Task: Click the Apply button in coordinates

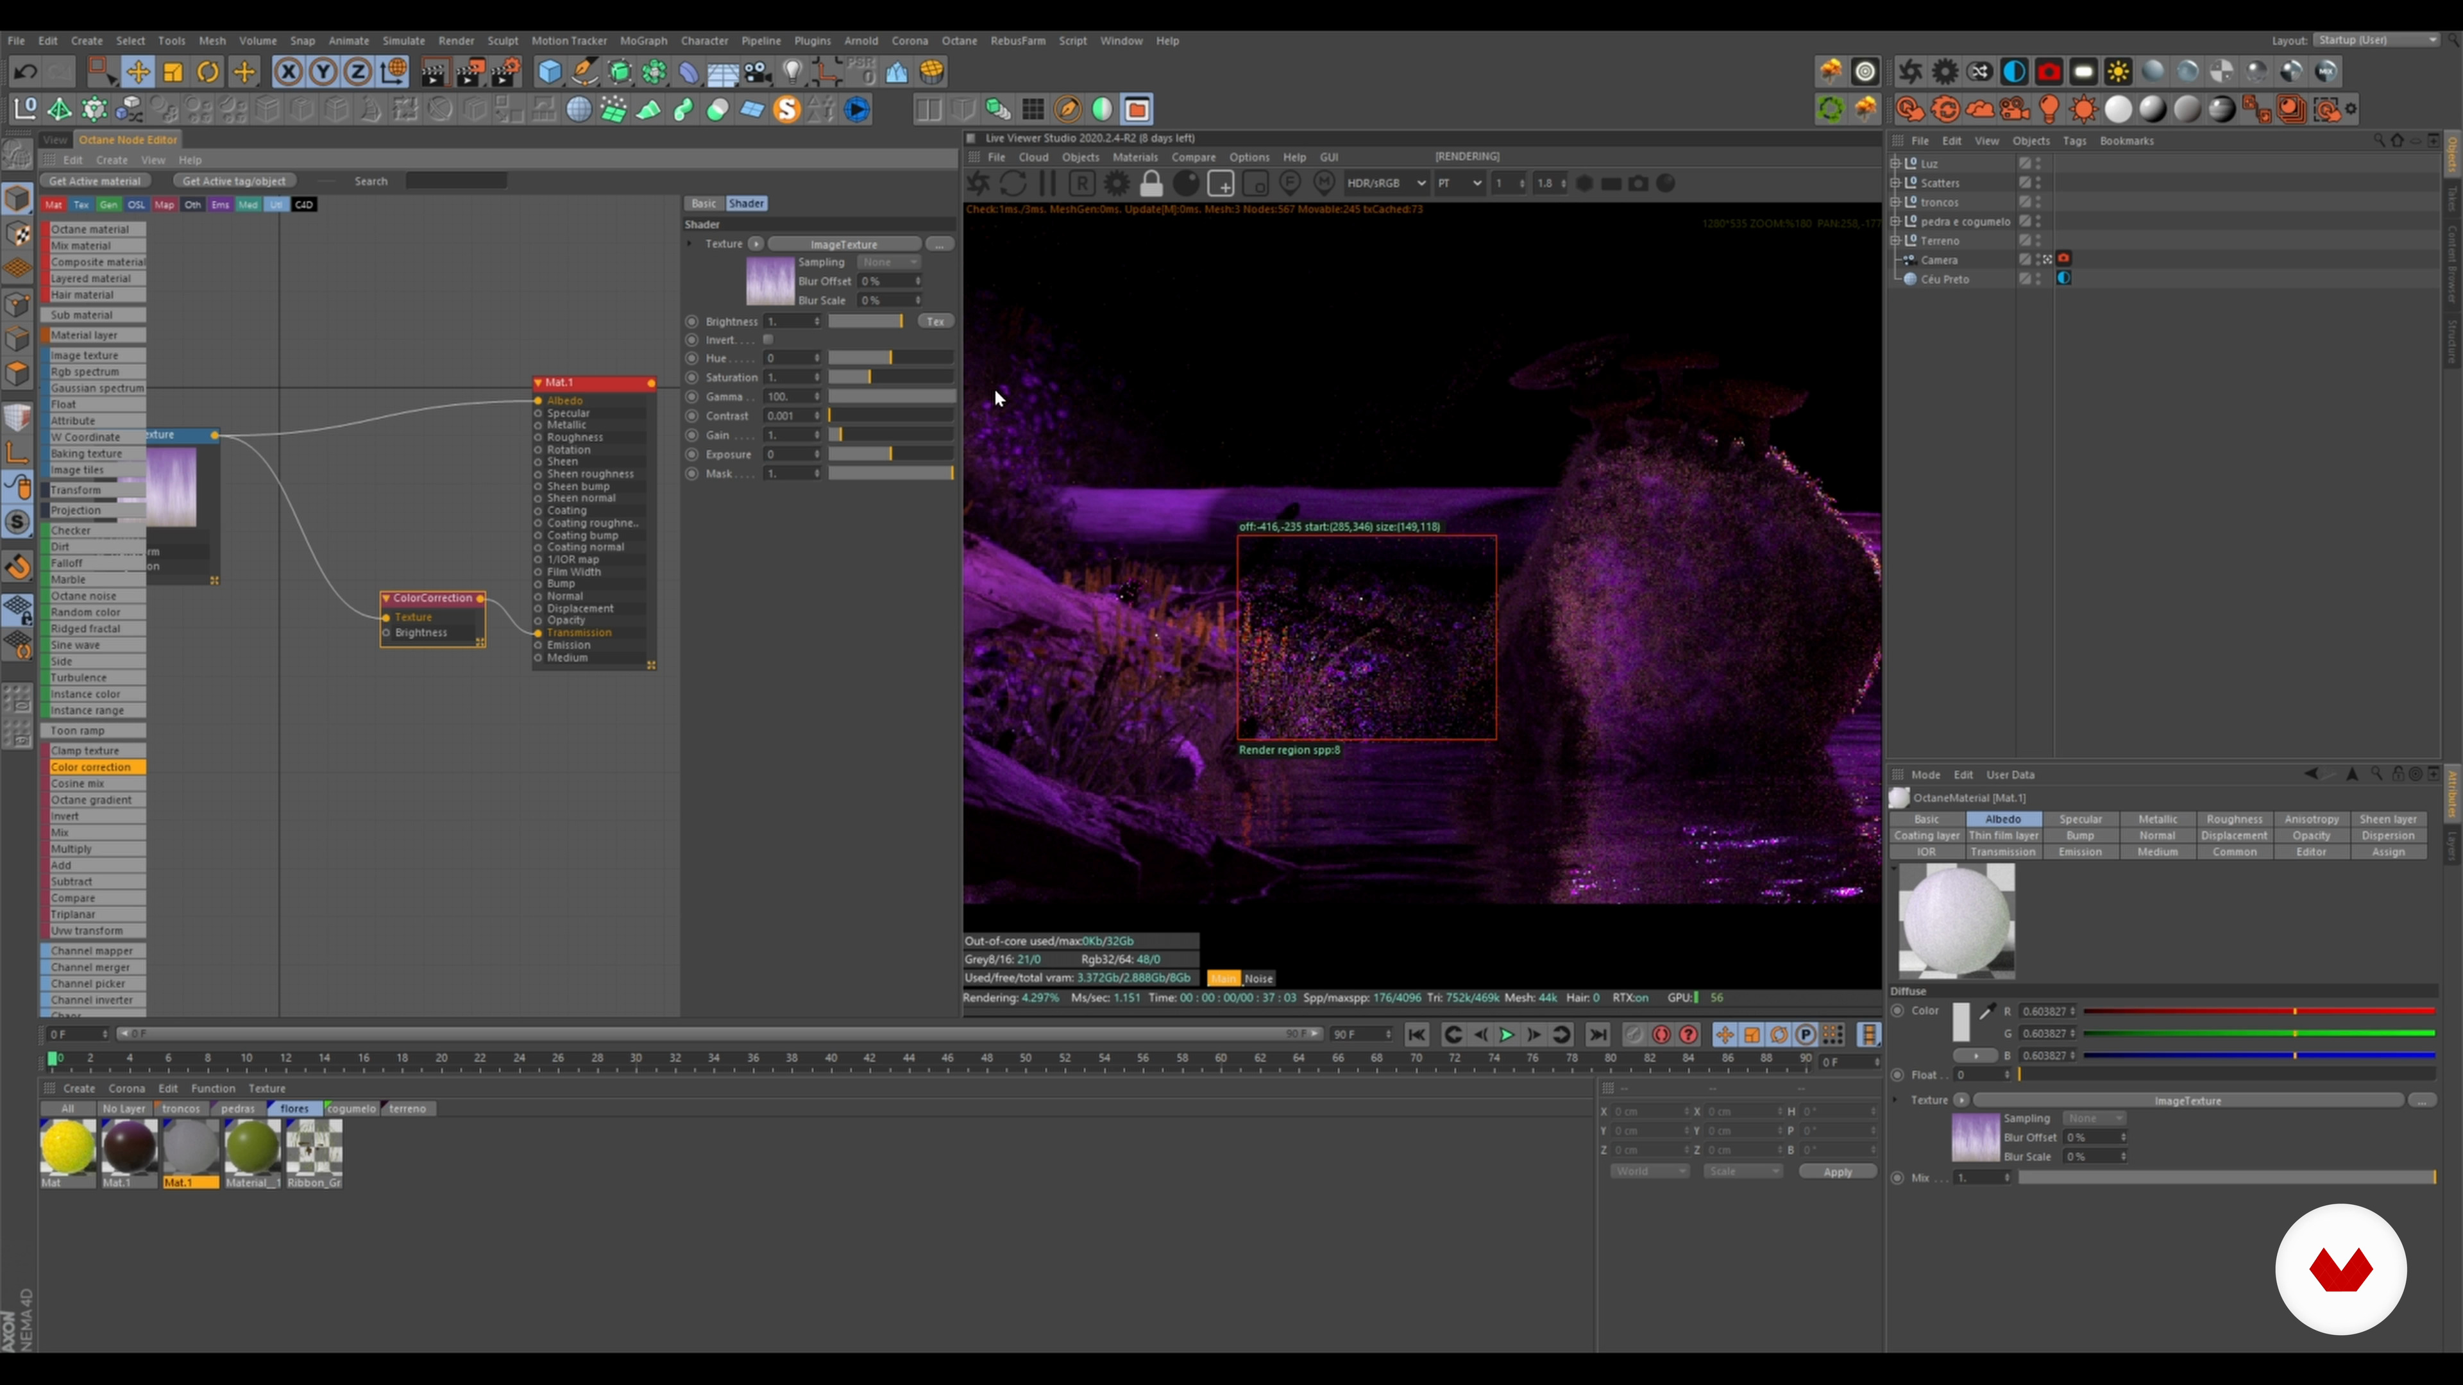Action: tap(1837, 1172)
